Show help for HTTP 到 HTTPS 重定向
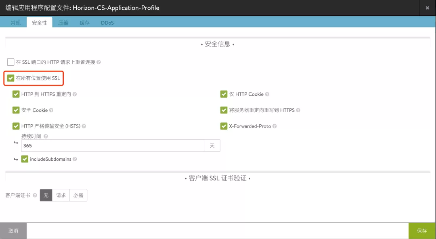The image size is (436, 239). 75,94
